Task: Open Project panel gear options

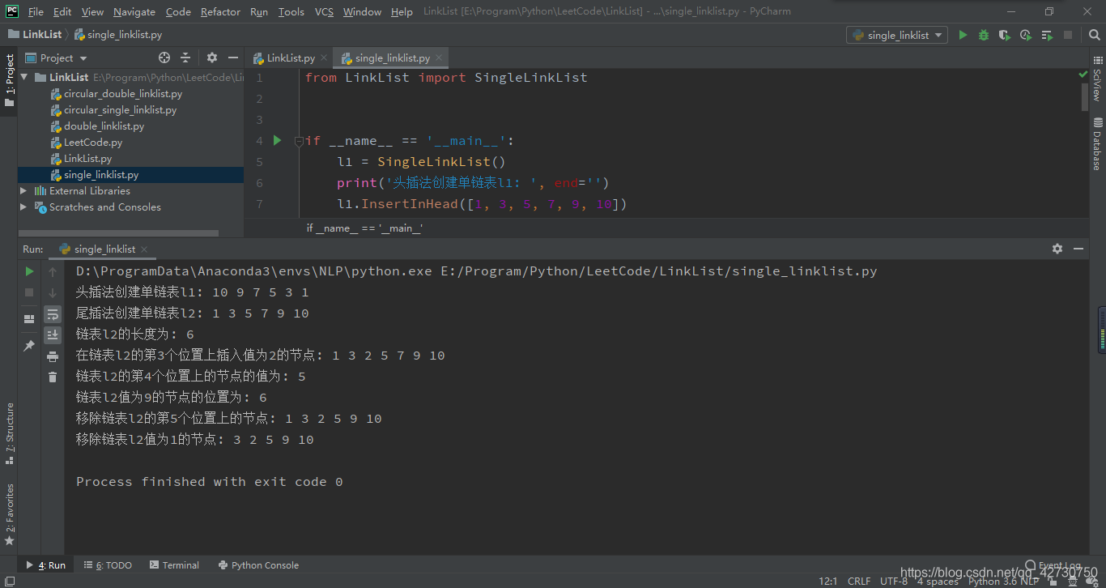Action: (x=212, y=58)
